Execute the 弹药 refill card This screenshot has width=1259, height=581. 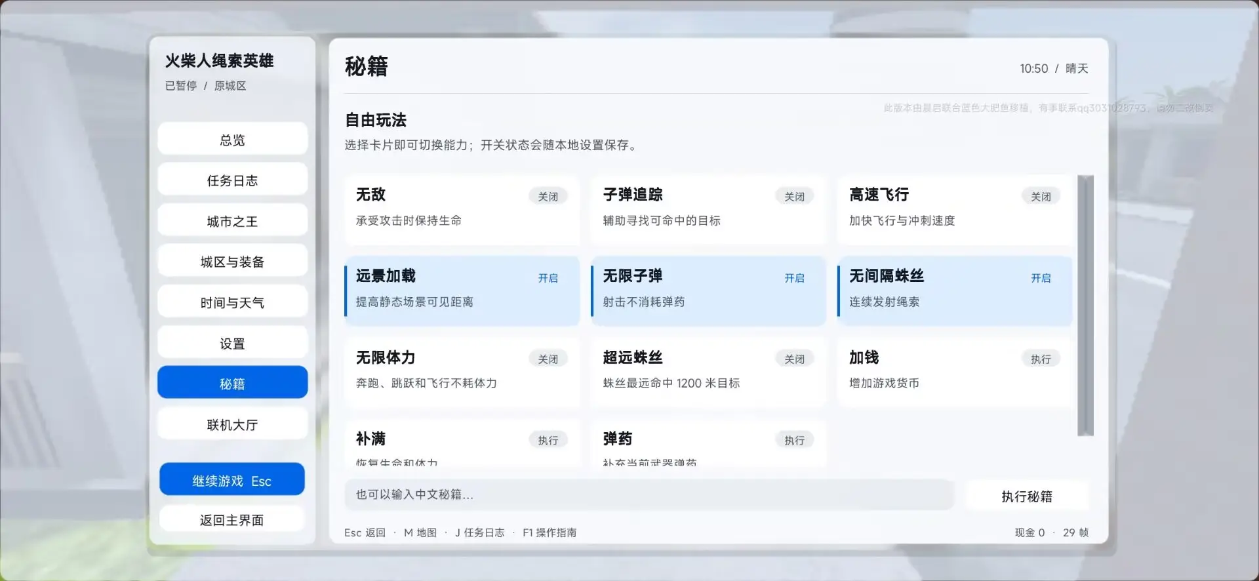[x=708, y=443]
